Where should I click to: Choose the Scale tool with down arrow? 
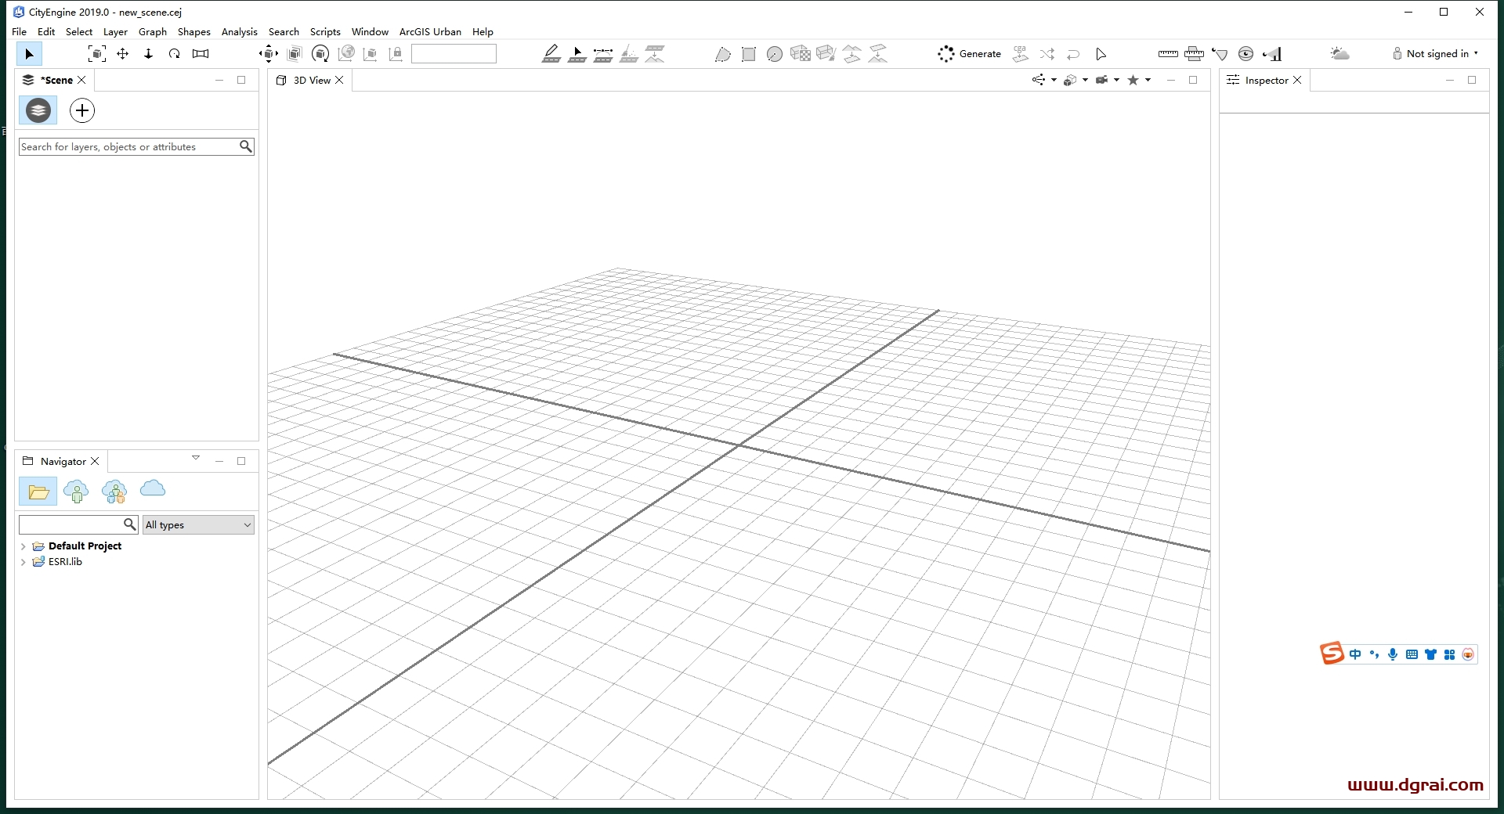[148, 54]
